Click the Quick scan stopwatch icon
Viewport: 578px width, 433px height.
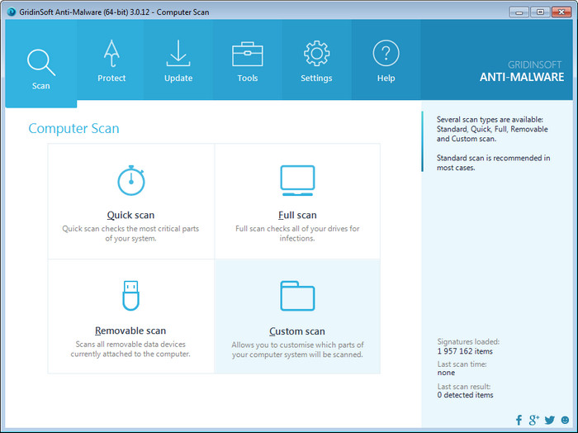(x=130, y=180)
